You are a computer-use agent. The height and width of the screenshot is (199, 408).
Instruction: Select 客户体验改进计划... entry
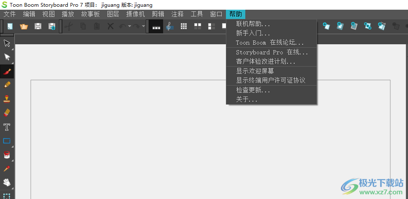271,62
